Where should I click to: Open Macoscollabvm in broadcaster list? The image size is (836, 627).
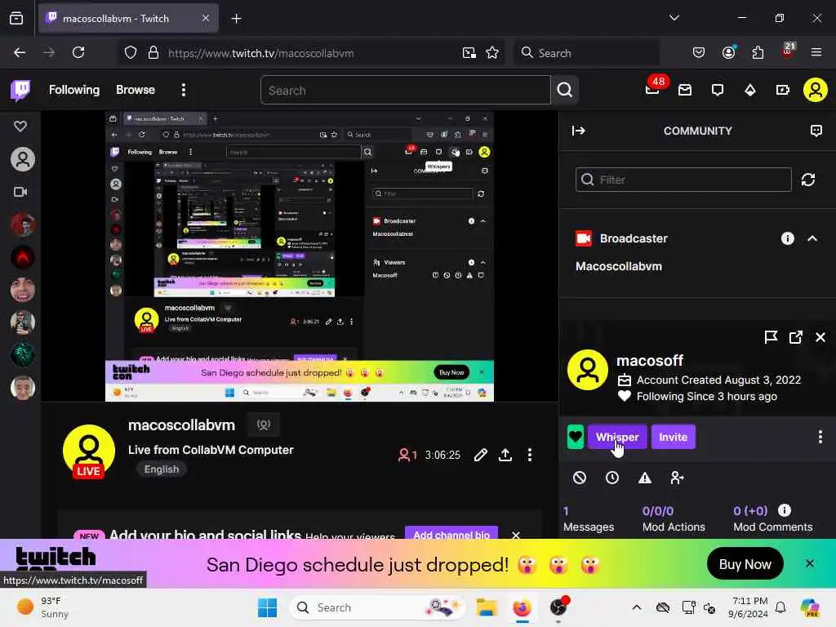click(x=619, y=266)
